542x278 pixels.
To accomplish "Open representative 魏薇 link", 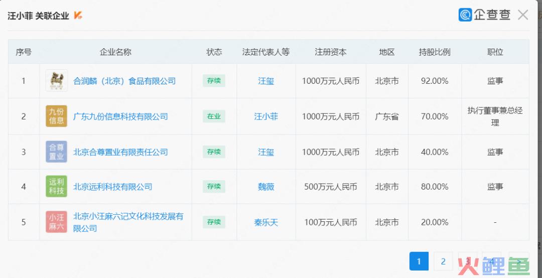I will tap(266, 187).
